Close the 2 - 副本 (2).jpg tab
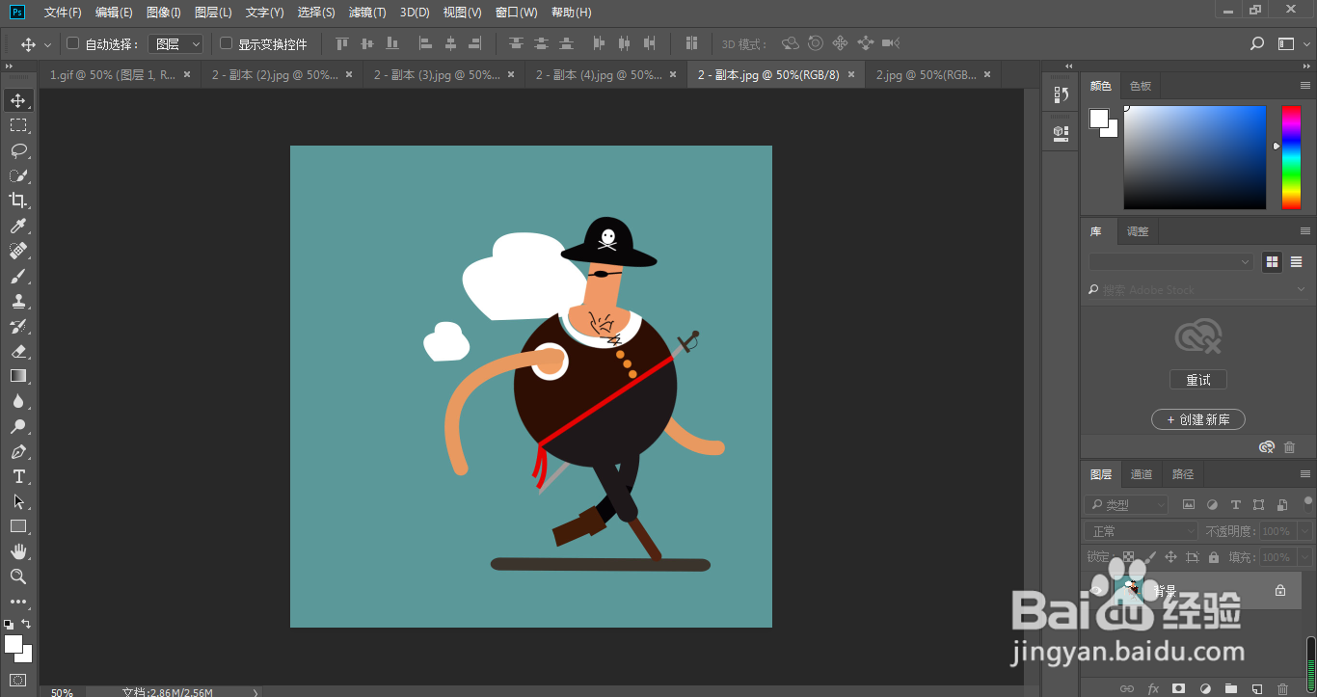Viewport: 1317px width, 697px height. (x=349, y=74)
